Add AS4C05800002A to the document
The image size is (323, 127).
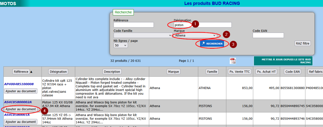pos(21,109)
